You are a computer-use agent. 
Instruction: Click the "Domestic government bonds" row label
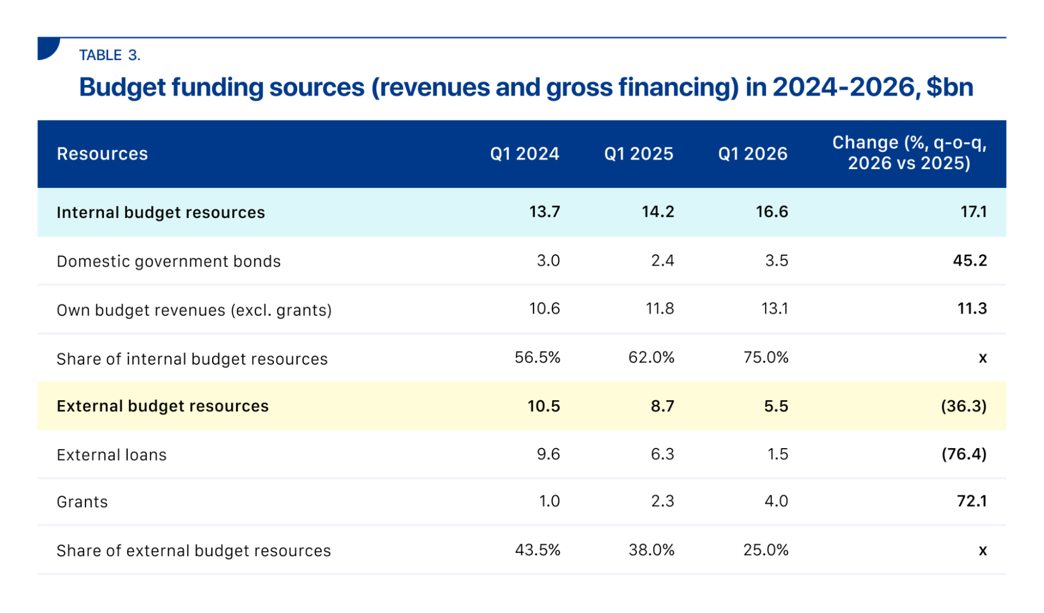pyautogui.click(x=169, y=261)
